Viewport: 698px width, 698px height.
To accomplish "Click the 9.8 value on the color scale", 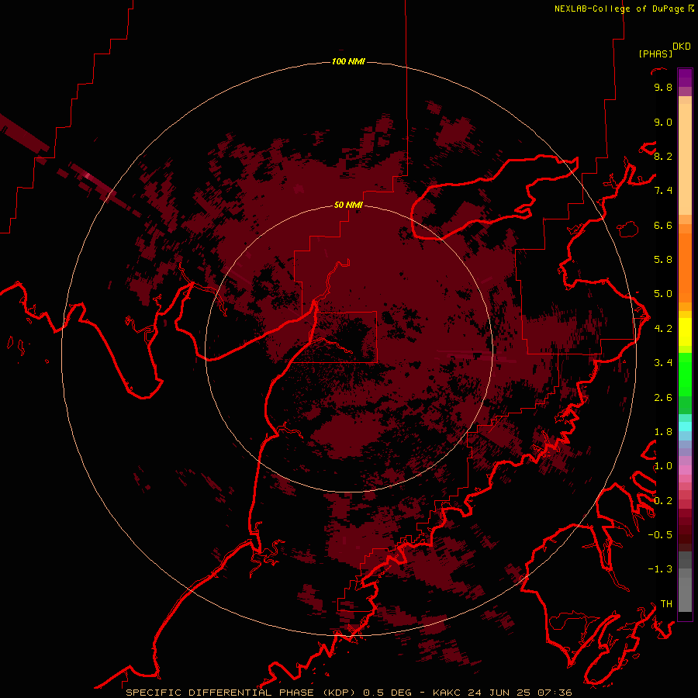I will coord(663,87).
